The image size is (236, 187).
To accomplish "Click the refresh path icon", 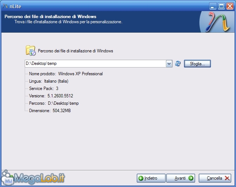I will tap(178, 63).
